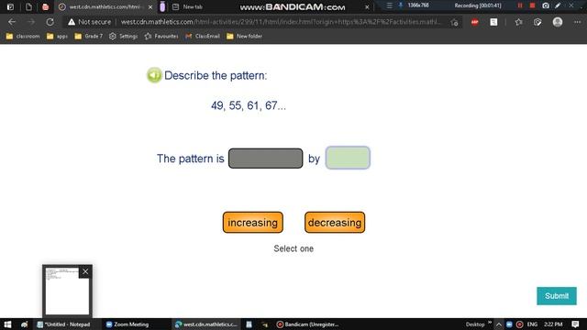Open the calculator-like taskbar icon
587x330 pixels.
coord(249,324)
